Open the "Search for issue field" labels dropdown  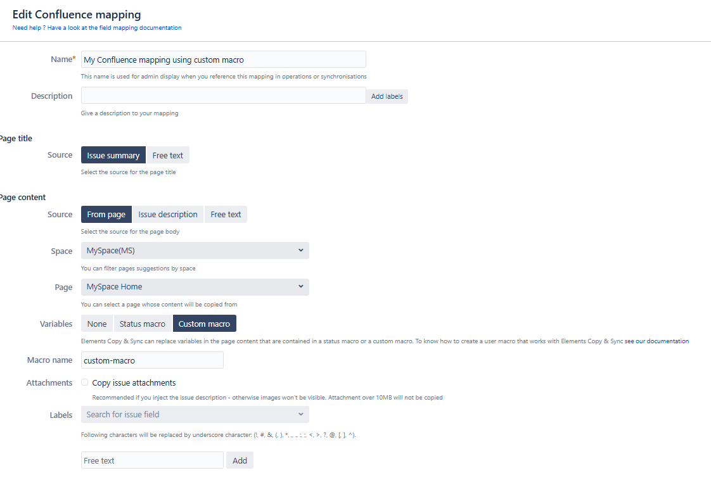click(x=195, y=414)
